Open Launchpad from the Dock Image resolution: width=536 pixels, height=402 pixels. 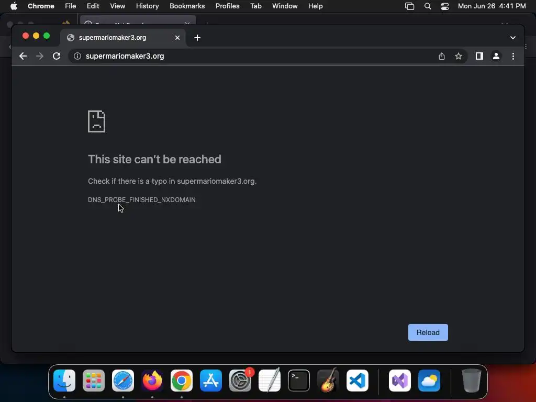(x=94, y=381)
